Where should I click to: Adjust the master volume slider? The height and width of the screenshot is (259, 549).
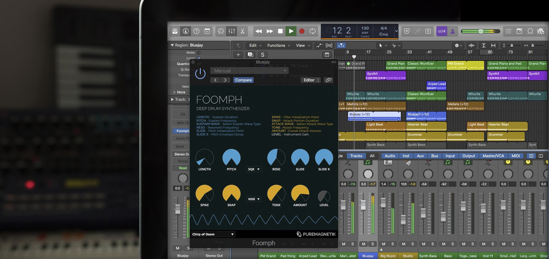[480, 31]
